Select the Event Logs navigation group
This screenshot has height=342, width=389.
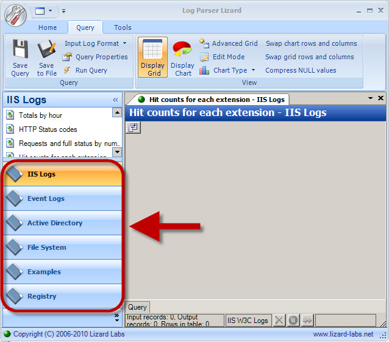point(63,198)
